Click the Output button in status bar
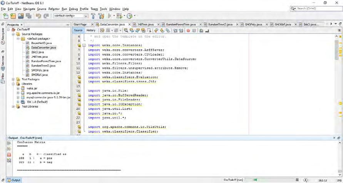 click(13, 180)
